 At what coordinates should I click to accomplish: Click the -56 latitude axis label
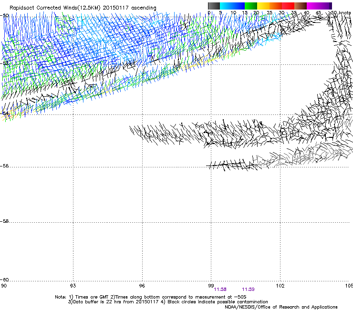[4, 166]
